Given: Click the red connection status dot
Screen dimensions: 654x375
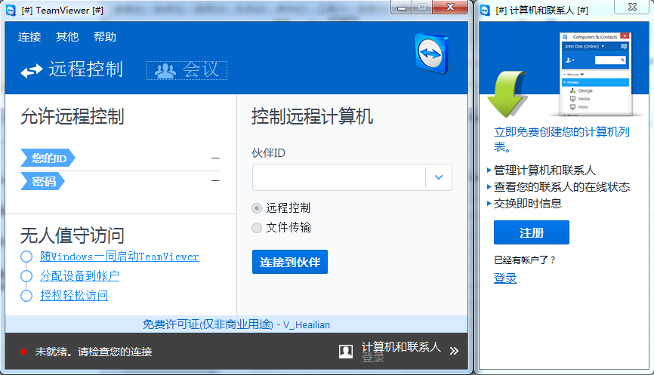Looking at the screenshot, I should pos(23,352).
